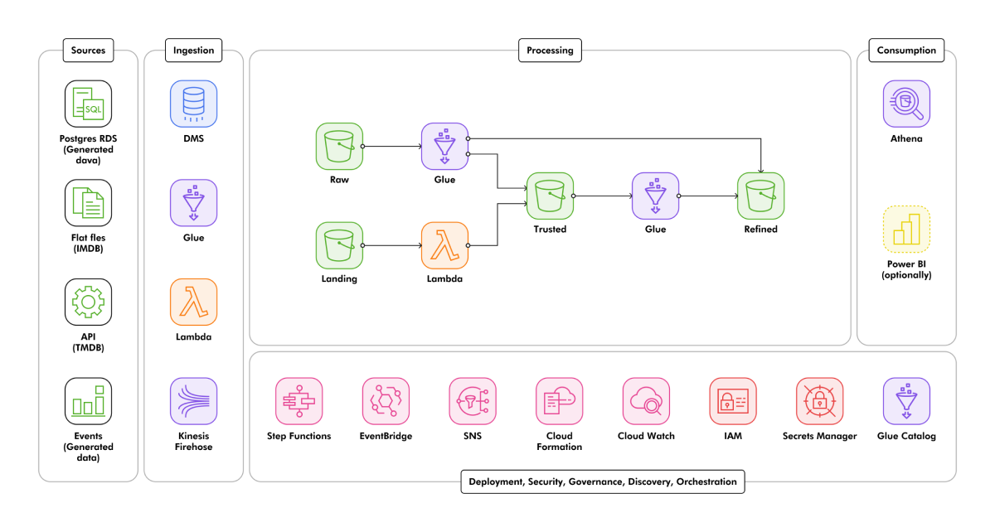
Task: Select the Athena icon
Action: tap(906, 104)
